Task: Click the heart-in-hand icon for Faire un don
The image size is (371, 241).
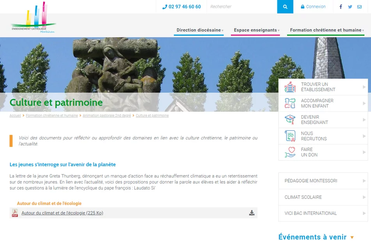Action: coord(290,152)
